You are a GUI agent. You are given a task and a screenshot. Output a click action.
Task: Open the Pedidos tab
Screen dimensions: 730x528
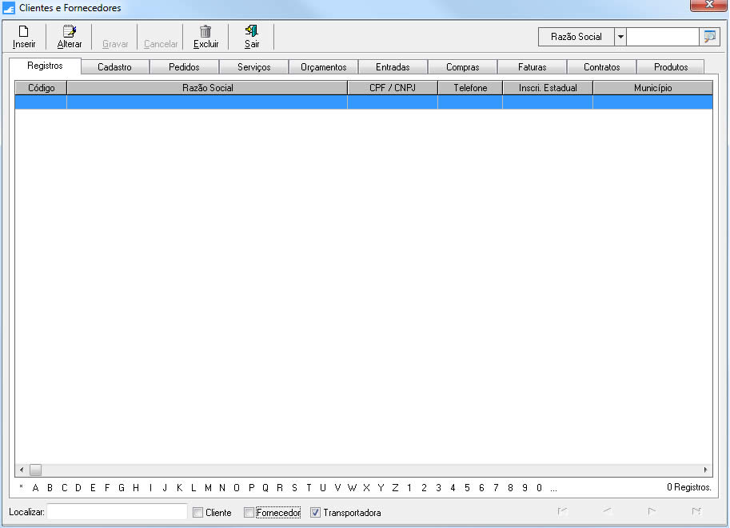click(x=184, y=67)
